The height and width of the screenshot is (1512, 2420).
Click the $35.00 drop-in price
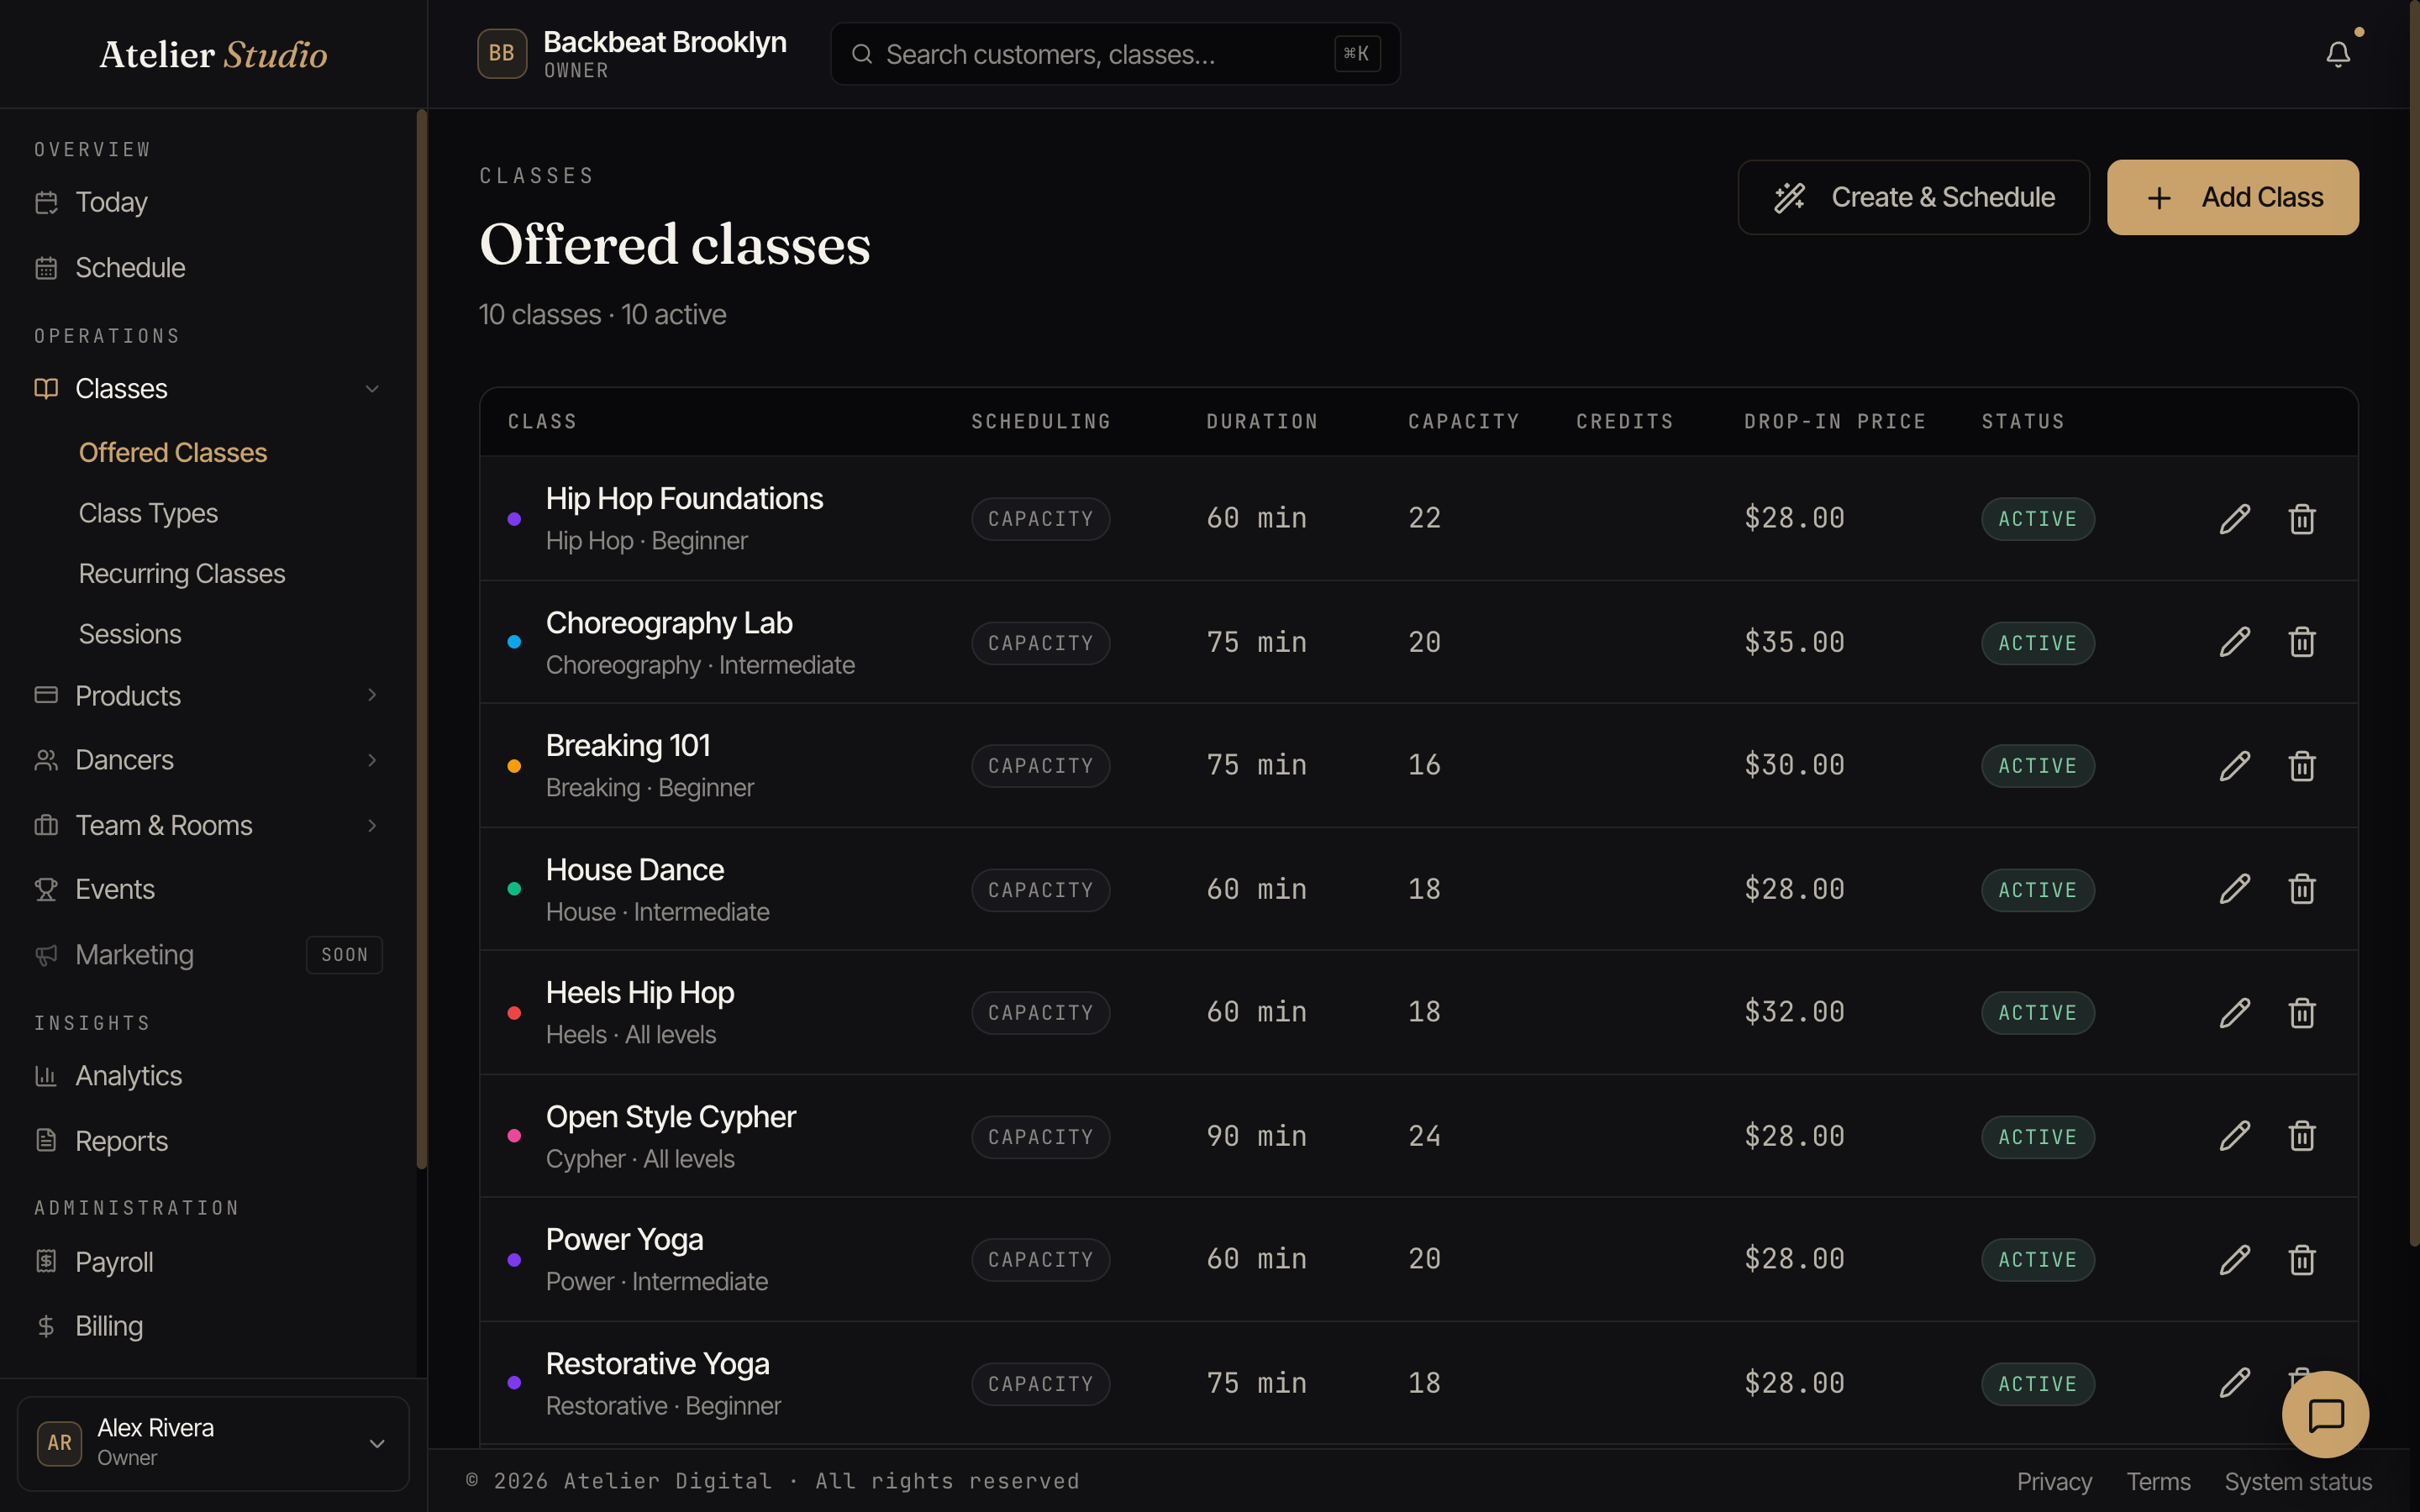[x=1794, y=642]
